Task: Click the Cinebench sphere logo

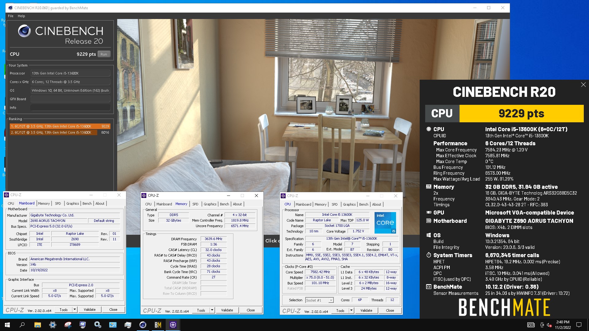Action: [x=24, y=31]
